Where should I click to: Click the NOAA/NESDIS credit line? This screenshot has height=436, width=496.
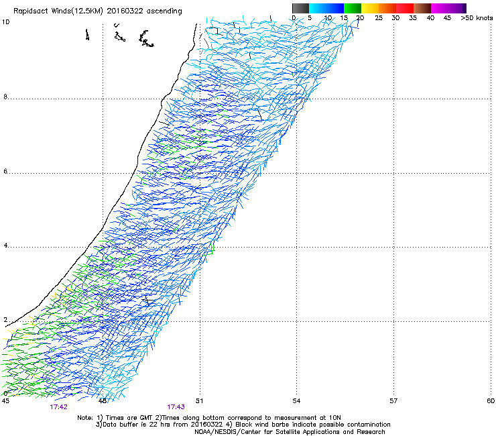click(x=290, y=431)
